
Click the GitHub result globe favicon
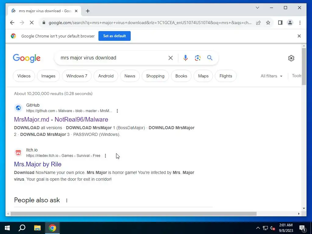(18, 108)
